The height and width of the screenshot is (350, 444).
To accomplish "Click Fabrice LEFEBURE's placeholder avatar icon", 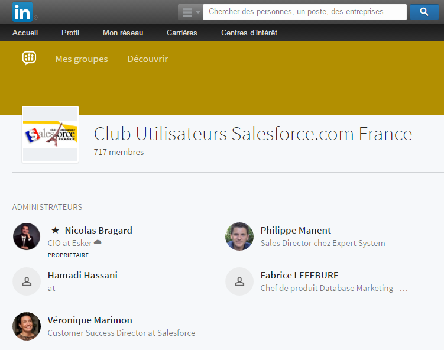I will tap(239, 281).
